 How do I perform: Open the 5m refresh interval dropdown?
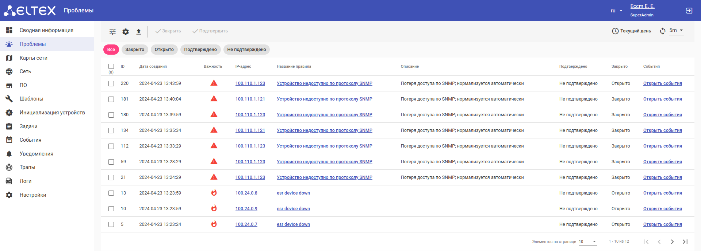[676, 31]
